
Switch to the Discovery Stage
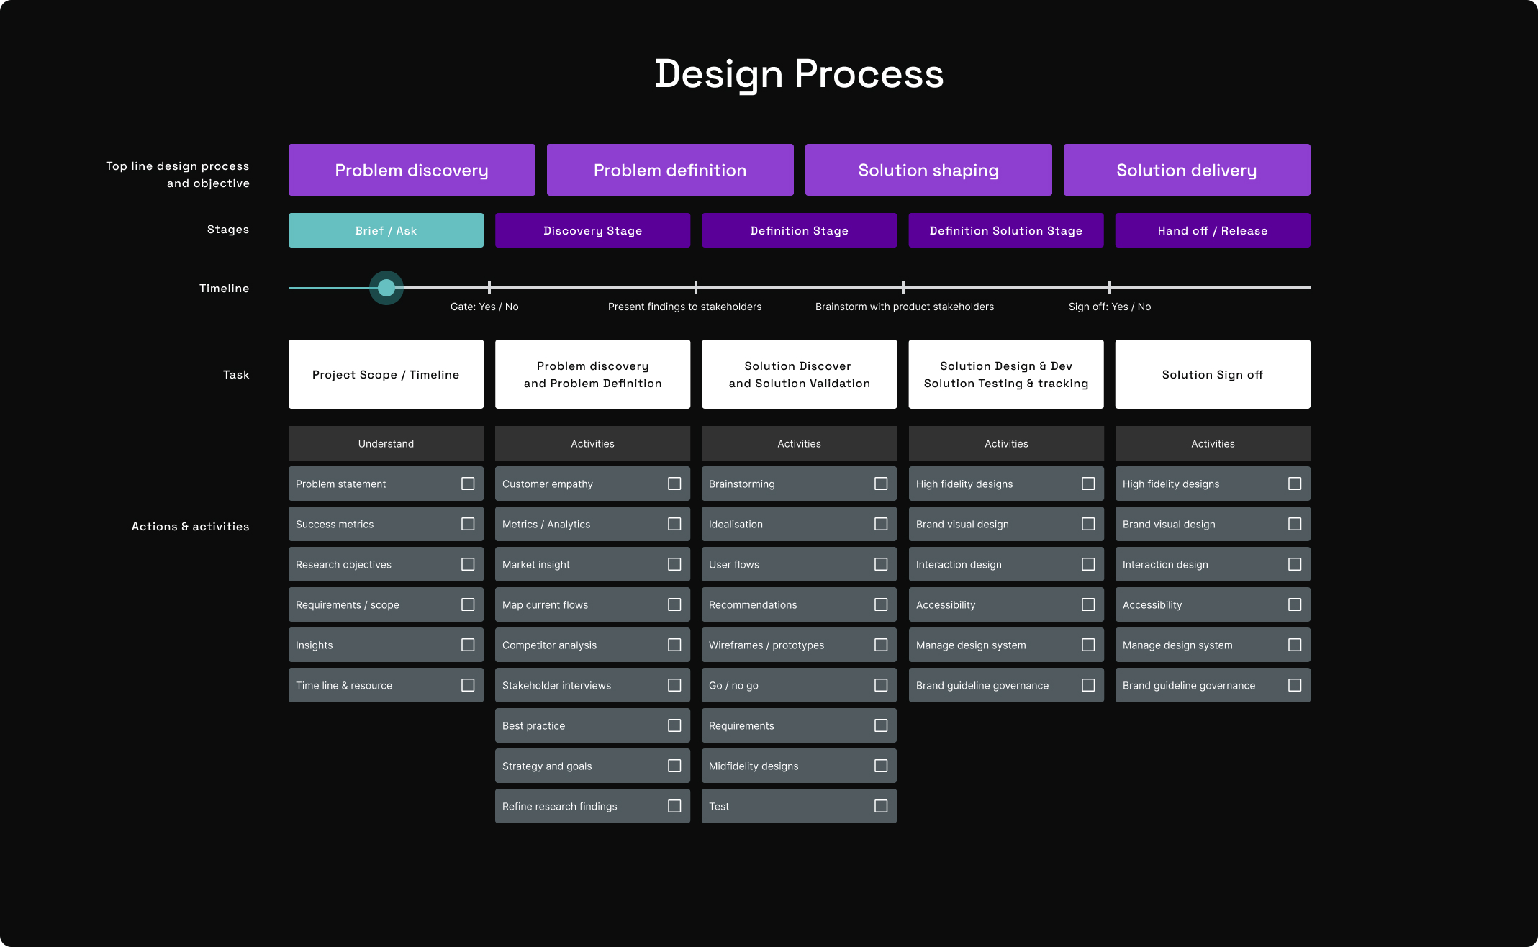[592, 230]
